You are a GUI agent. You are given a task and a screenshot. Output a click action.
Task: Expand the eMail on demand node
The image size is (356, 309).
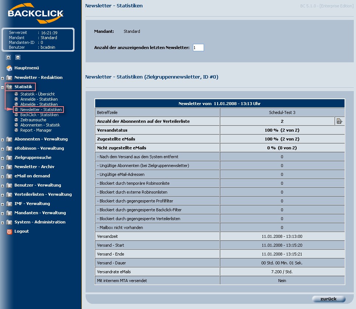[2, 177]
